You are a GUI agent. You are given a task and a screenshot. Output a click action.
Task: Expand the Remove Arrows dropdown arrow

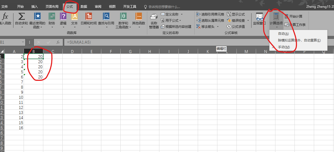coord(218,26)
